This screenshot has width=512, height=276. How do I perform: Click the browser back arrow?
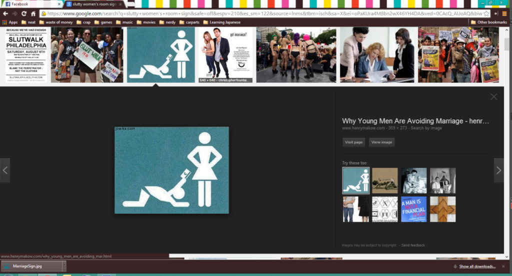click(x=5, y=13)
